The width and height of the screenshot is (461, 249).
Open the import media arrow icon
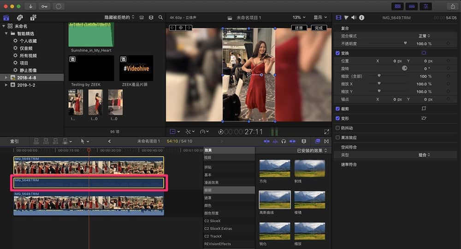point(30,6)
